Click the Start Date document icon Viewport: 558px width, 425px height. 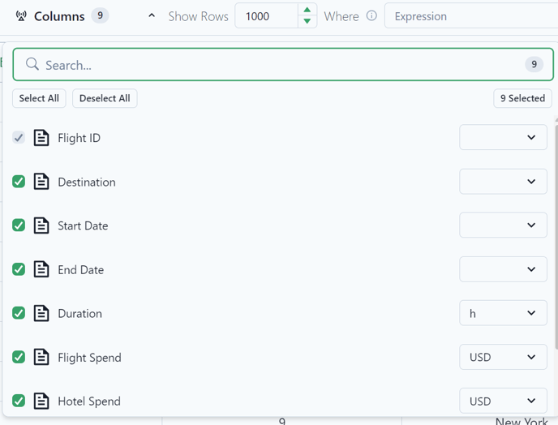41,225
